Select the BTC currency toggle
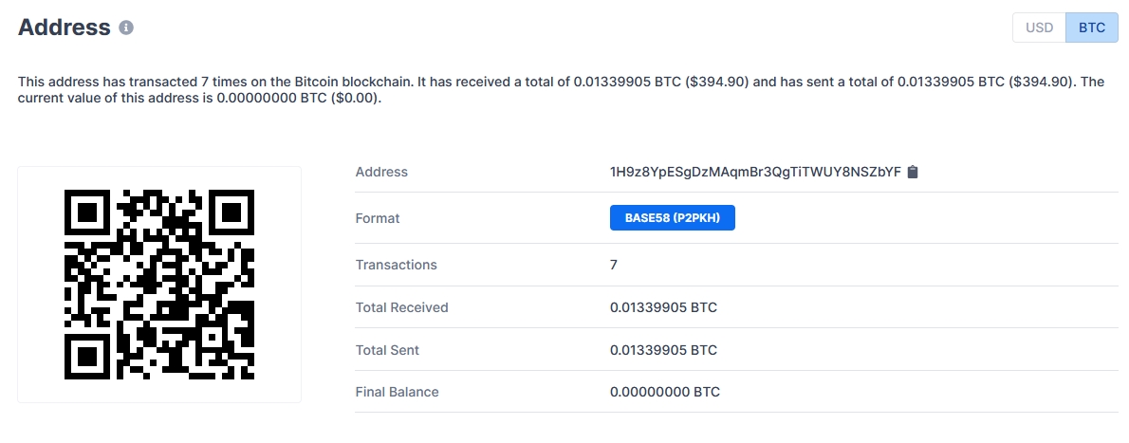This screenshot has width=1129, height=443. click(x=1092, y=28)
